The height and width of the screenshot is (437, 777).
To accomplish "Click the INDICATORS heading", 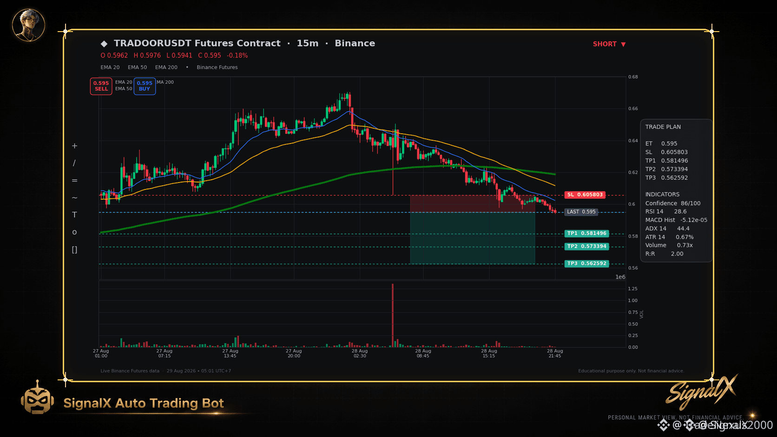I will pos(662,195).
